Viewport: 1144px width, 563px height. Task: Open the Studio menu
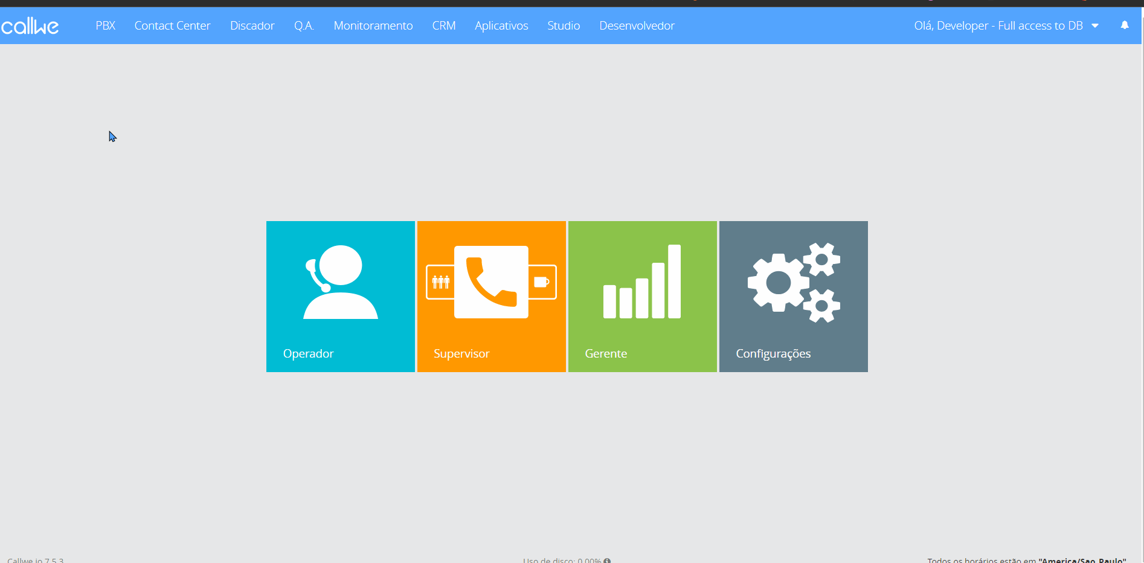point(564,26)
